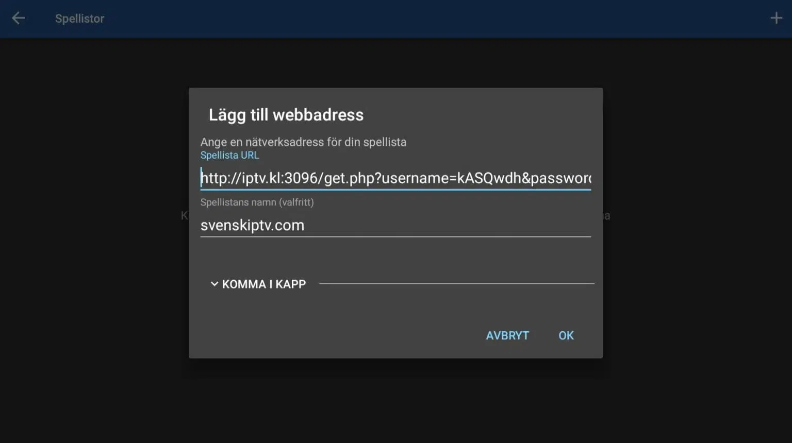Focus the Spellista URL input field
This screenshot has height=443, width=792.
[x=395, y=178]
